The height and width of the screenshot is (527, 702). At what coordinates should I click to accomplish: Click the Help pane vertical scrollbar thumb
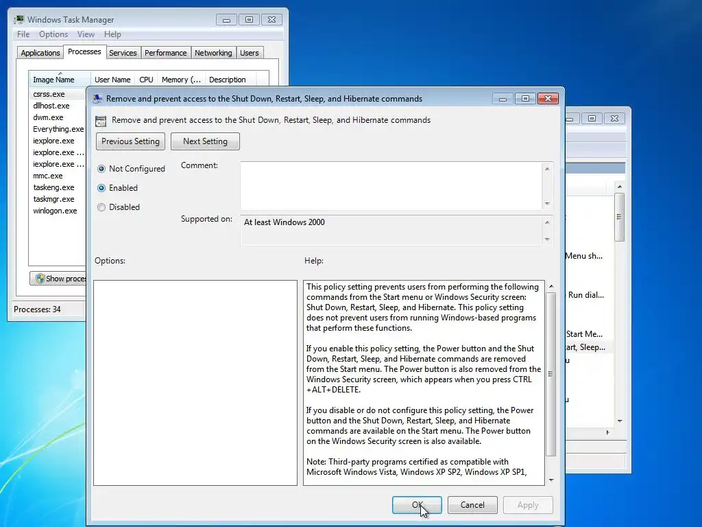551,374
